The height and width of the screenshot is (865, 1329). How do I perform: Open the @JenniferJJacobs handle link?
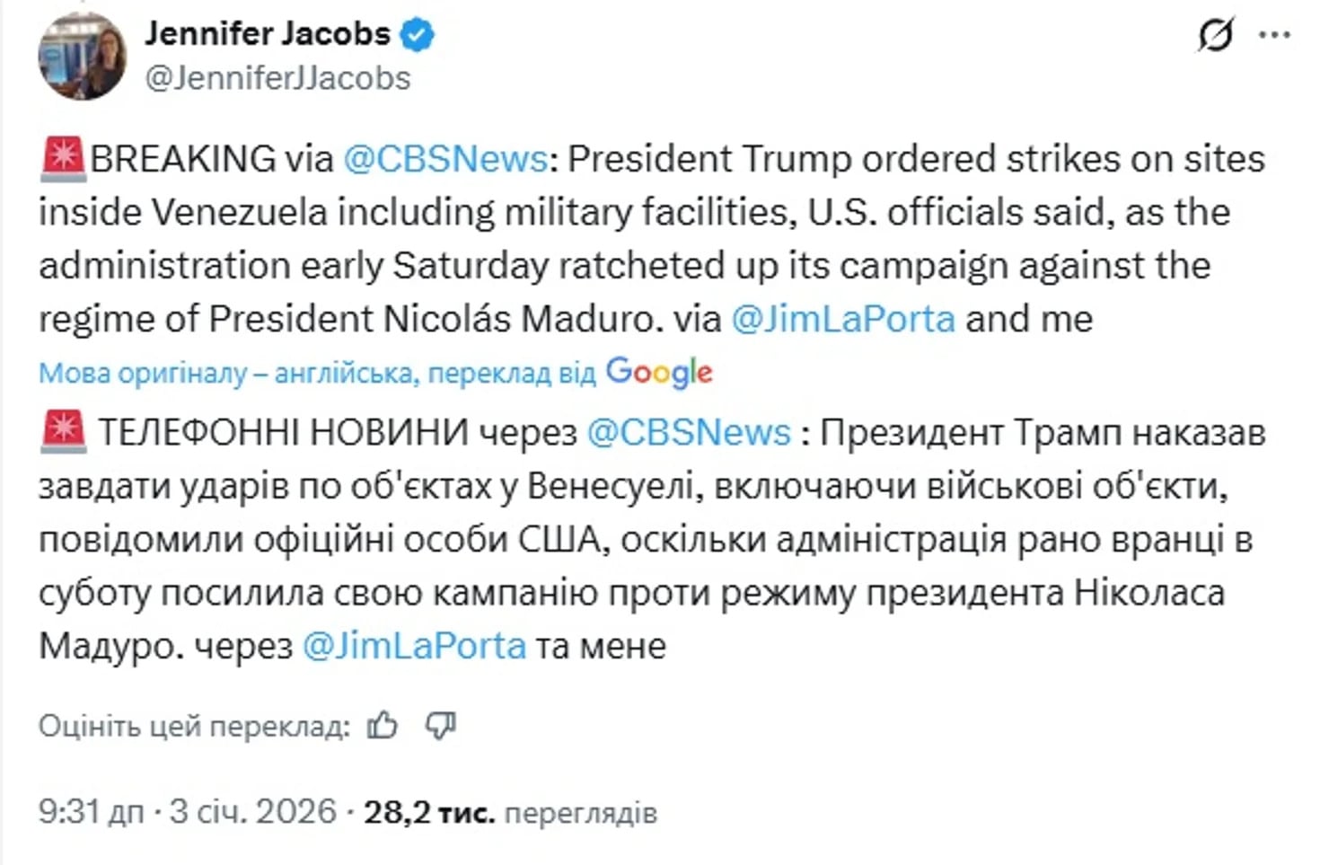tap(277, 78)
